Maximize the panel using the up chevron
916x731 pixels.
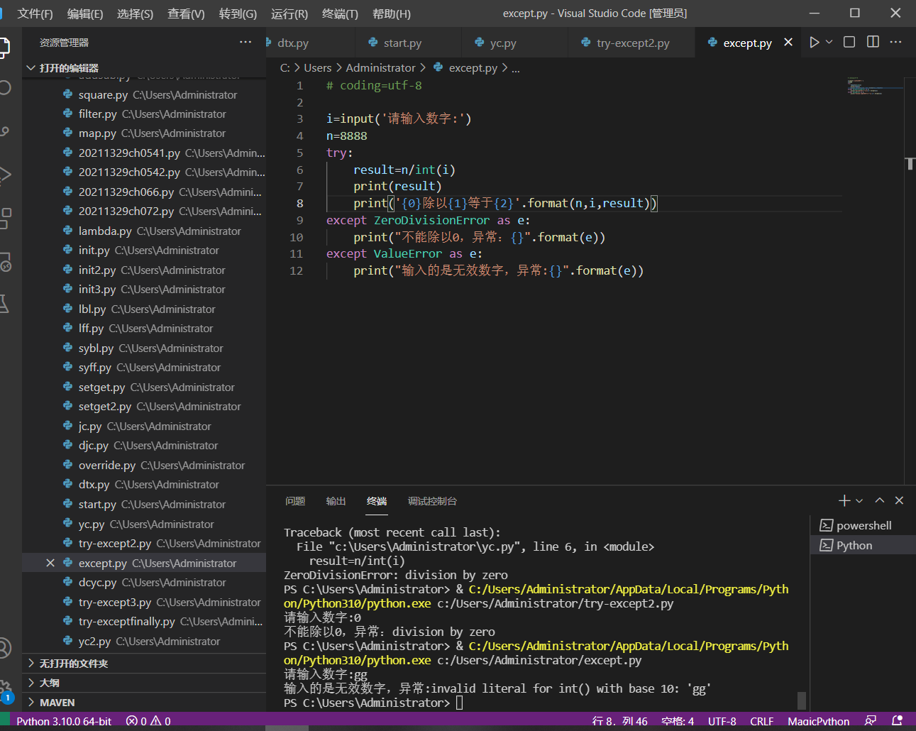[880, 501]
